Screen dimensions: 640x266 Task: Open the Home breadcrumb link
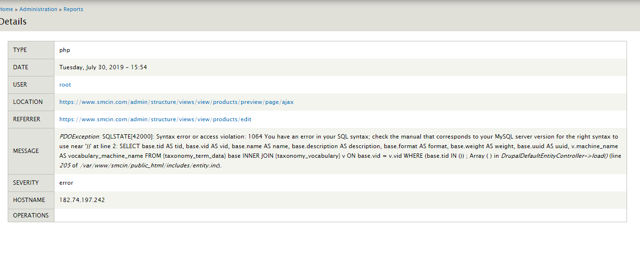(6, 9)
